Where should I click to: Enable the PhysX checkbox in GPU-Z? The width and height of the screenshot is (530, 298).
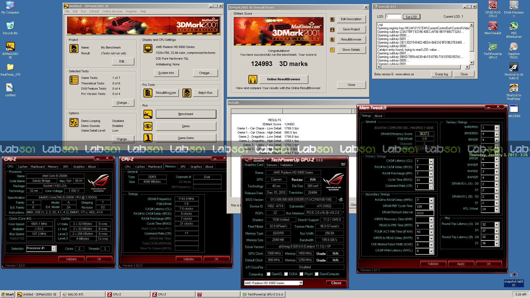tap(301, 274)
